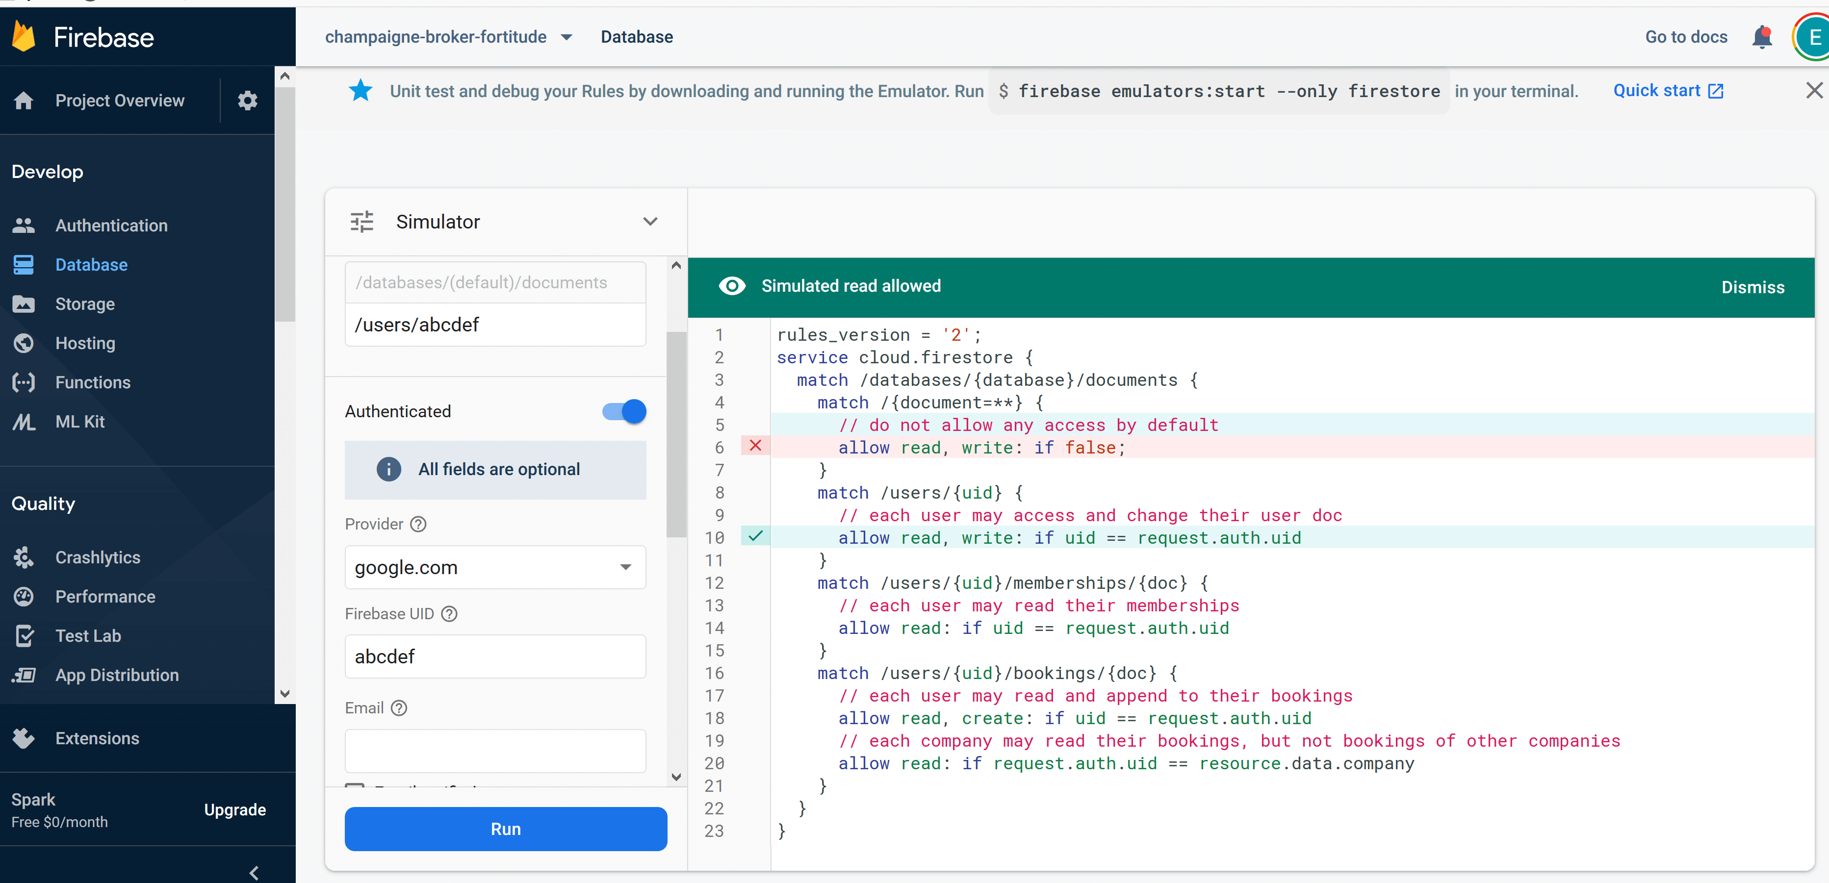Toggle the Authenticated switch off
The height and width of the screenshot is (883, 1829).
click(x=624, y=411)
